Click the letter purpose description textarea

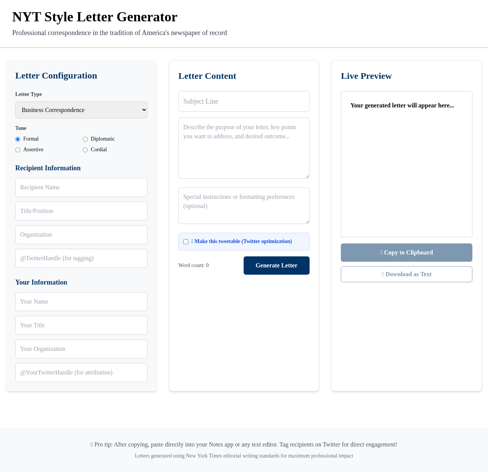click(244, 148)
